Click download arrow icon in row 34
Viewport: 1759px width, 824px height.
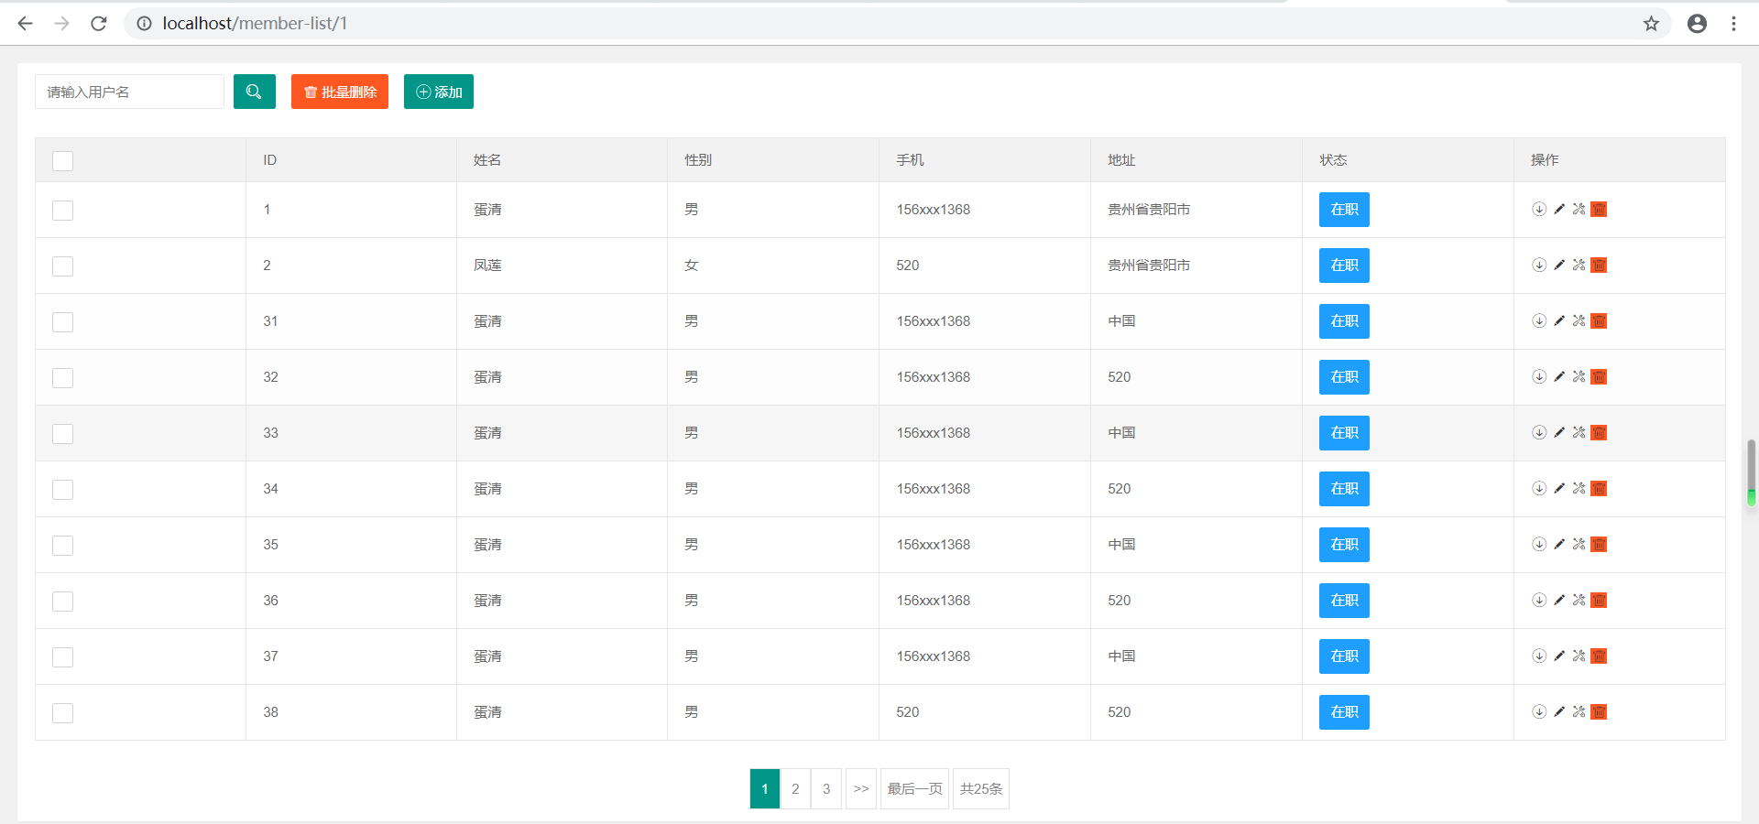click(1539, 488)
